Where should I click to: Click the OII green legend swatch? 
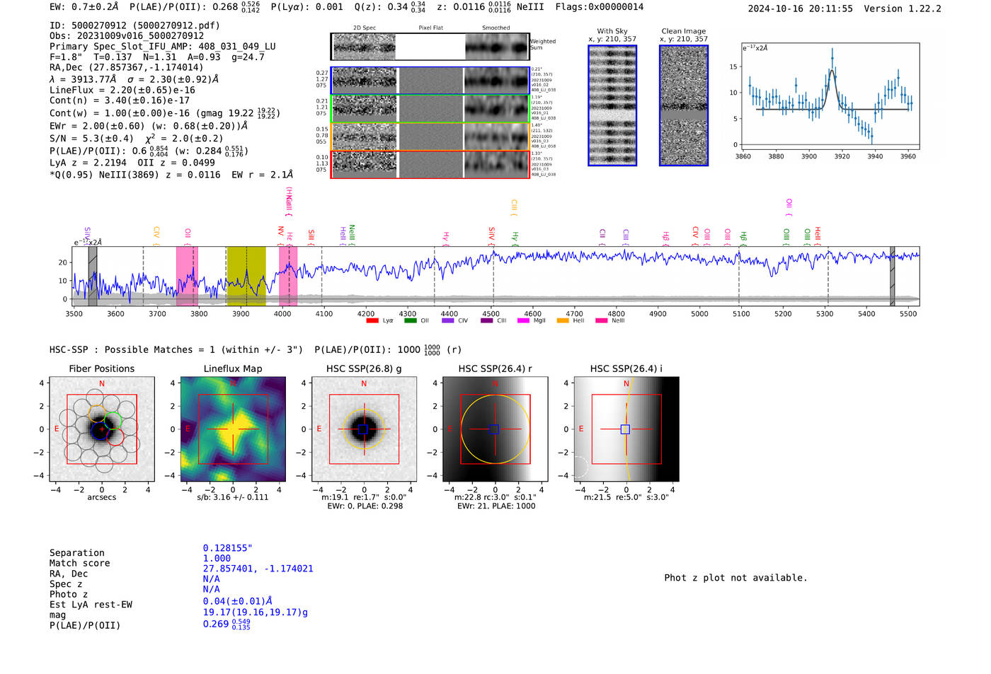pos(411,321)
